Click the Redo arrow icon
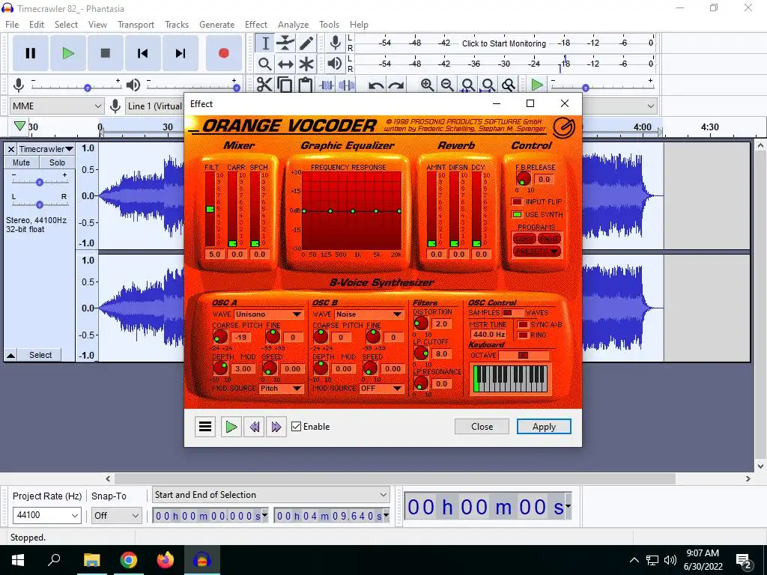767x575 pixels. (x=395, y=85)
